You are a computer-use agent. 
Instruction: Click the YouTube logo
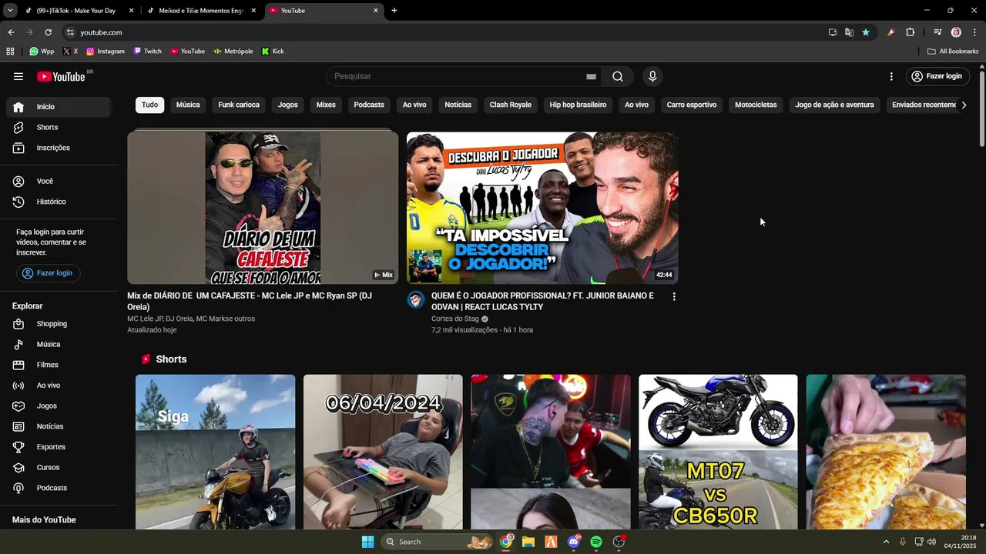[61, 76]
